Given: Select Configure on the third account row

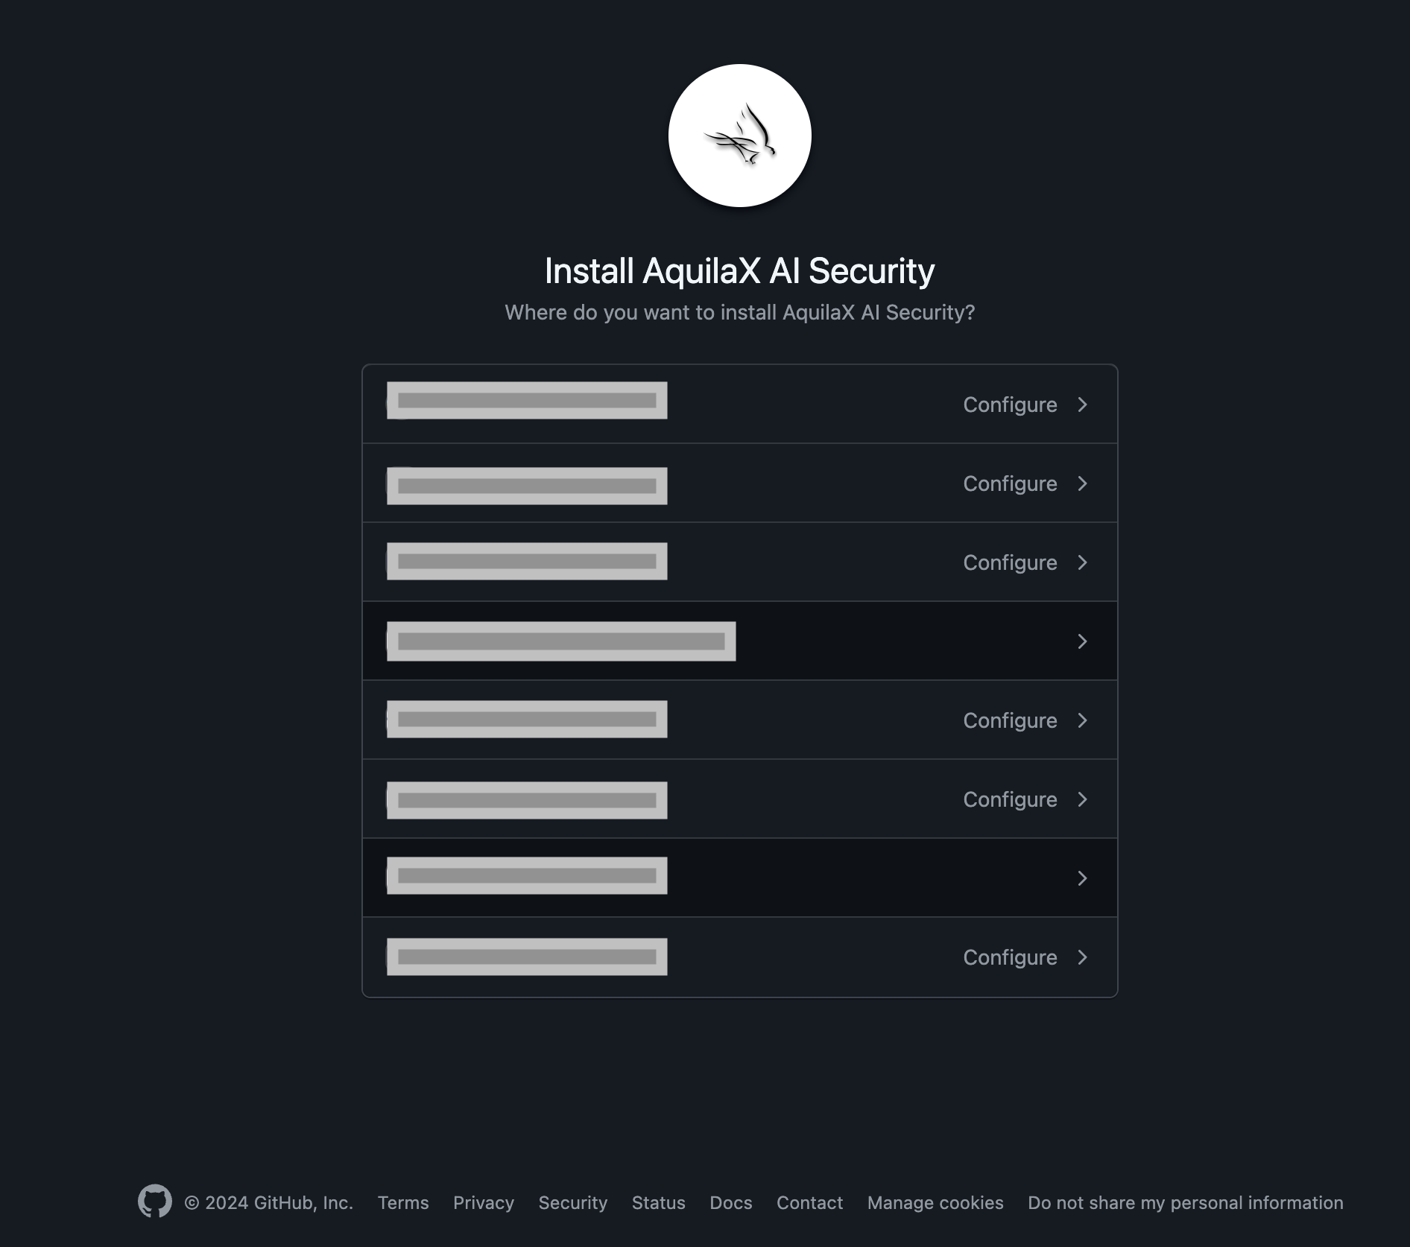Looking at the screenshot, I should (1010, 562).
